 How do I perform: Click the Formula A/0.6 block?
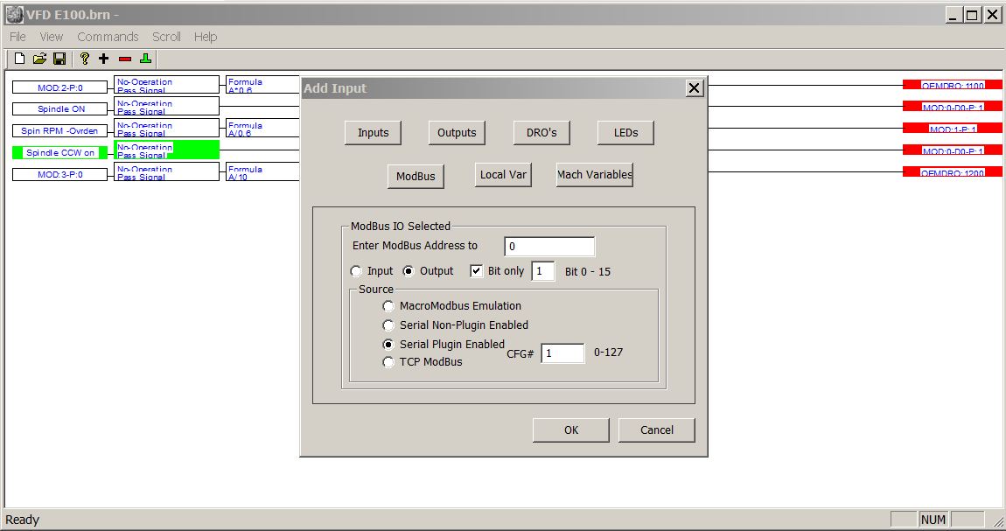click(x=262, y=129)
